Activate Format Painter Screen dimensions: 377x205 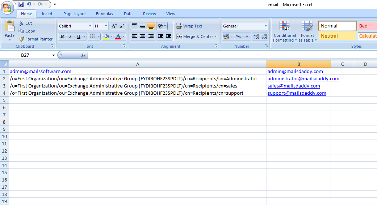pyautogui.click(x=36, y=39)
